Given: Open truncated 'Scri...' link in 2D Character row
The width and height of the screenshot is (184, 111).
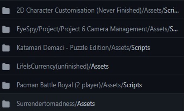Looking at the screenshot, I should click(x=171, y=11).
